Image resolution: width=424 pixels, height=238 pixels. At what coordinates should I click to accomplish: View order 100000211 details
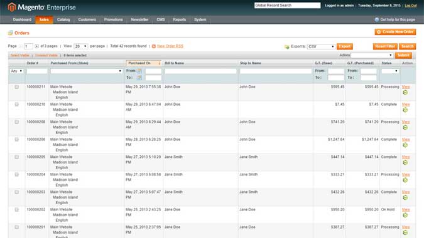(x=406, y=87)
